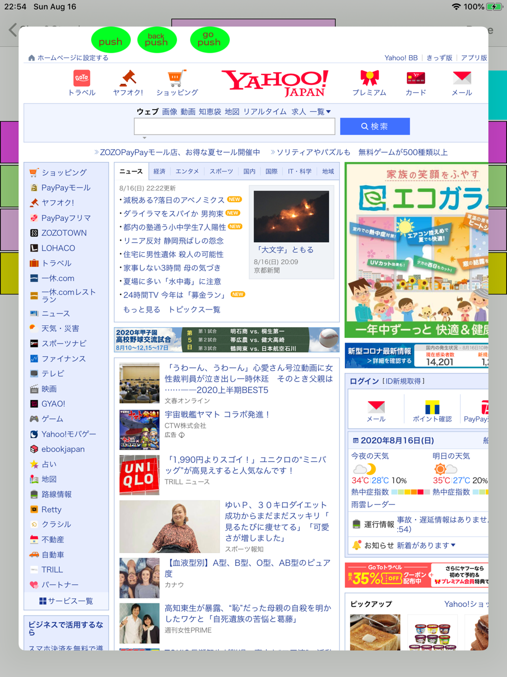Open PayPayフリマ in the left sidebar
The image size is (507, 677).
(x=66, y=218)
